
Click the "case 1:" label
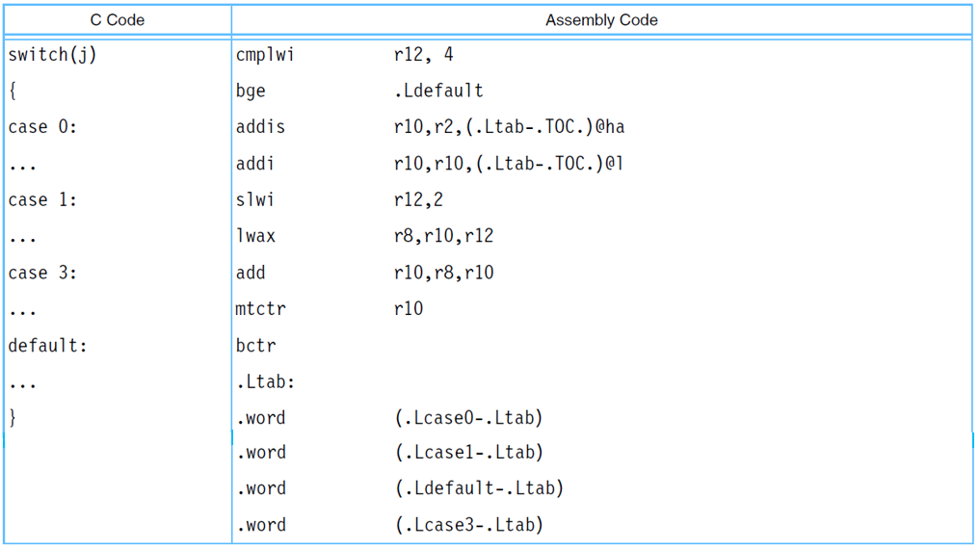coord(42,200)
